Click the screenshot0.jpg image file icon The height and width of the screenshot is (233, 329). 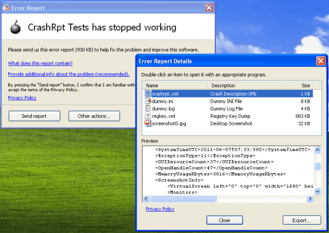(x=148, y=123)
